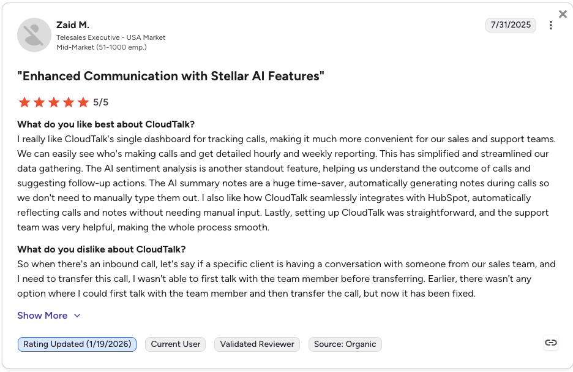Click the third orange rating star

[x=54, y=102]
